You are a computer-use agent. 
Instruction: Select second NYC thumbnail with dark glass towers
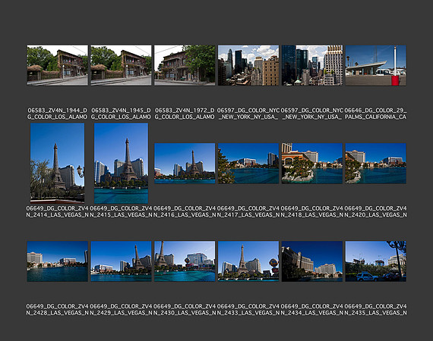coord(312,65)
